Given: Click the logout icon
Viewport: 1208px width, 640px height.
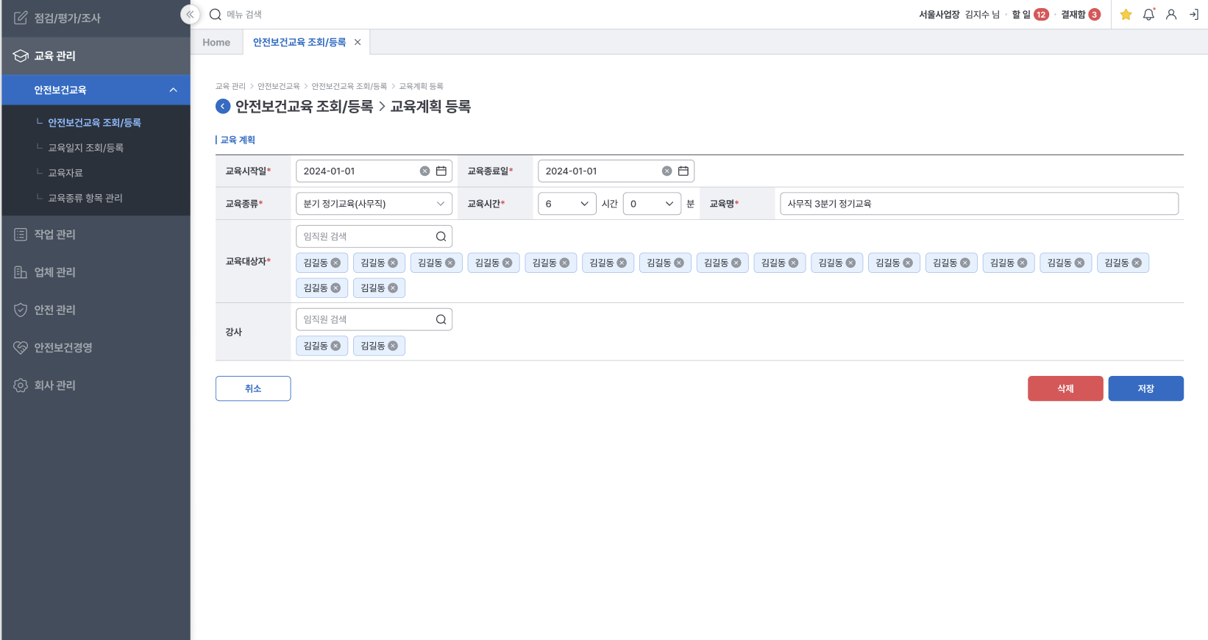Looking at the screenshot, I should (x=1193, y=15).
